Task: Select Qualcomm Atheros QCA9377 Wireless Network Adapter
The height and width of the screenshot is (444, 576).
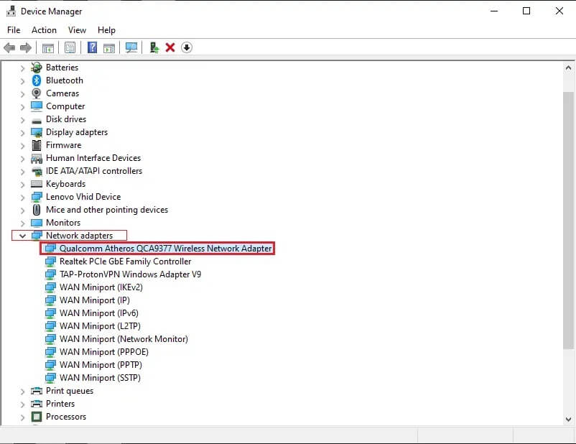Action: pos(166,249)
